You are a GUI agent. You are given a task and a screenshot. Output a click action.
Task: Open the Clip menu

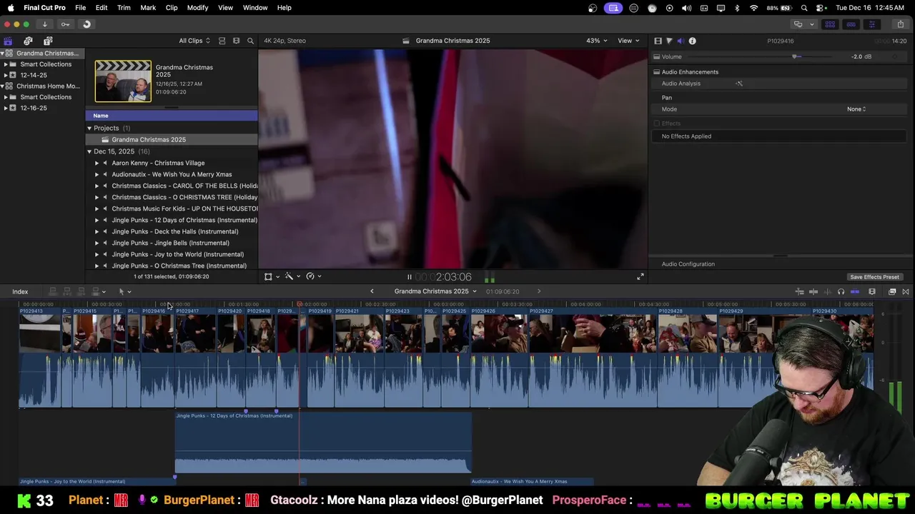pyautogui.click(x=172, y=8)
